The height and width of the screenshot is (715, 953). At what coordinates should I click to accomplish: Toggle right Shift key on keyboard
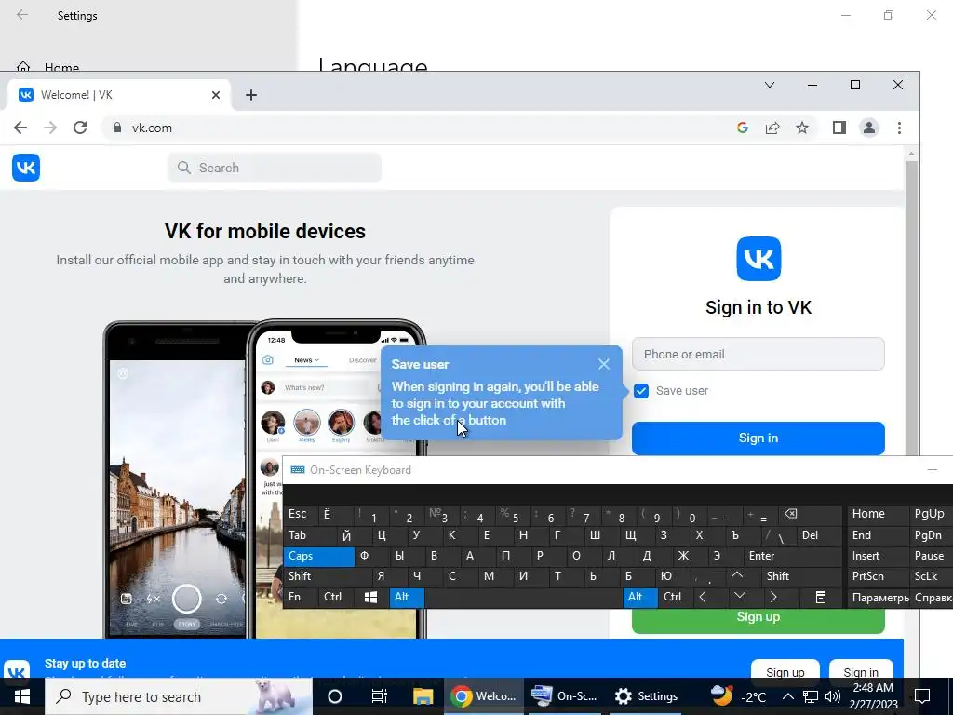(x=801, y=576)
